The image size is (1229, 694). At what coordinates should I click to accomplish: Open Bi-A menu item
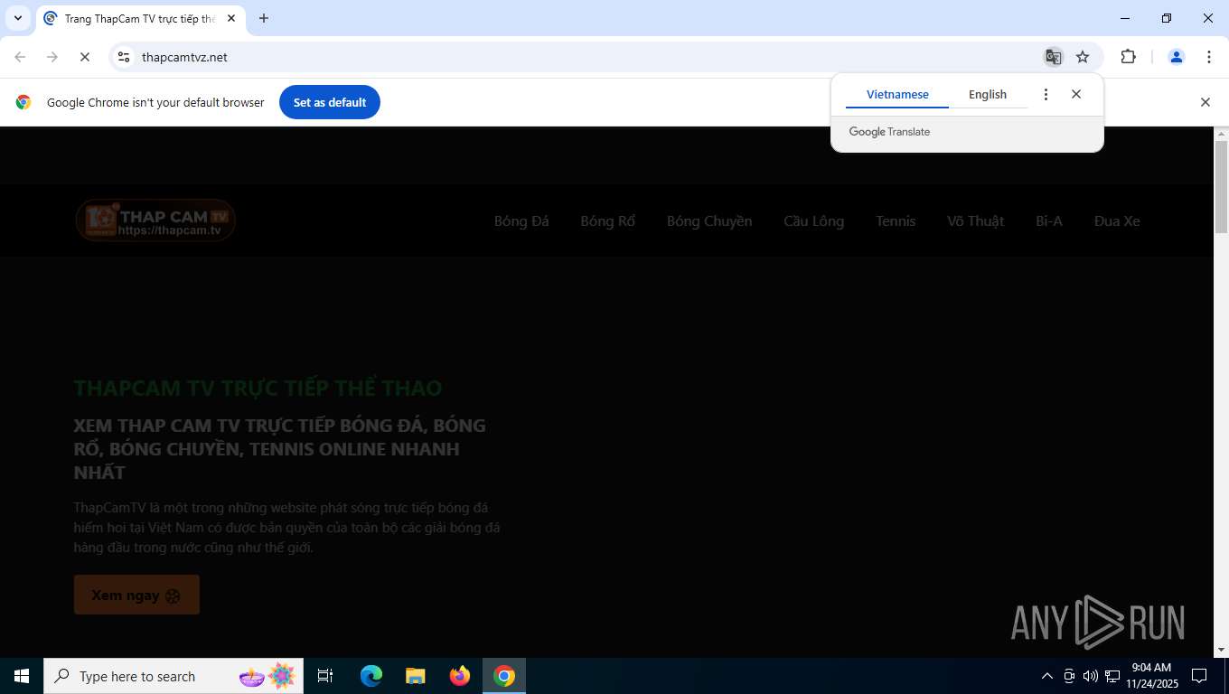click(1049, 221)
